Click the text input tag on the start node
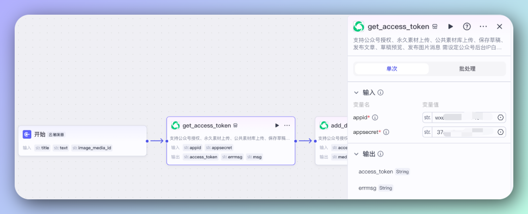 pos(61,148)
